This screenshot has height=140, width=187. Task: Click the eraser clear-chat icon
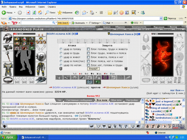click(x=98, y=126)
